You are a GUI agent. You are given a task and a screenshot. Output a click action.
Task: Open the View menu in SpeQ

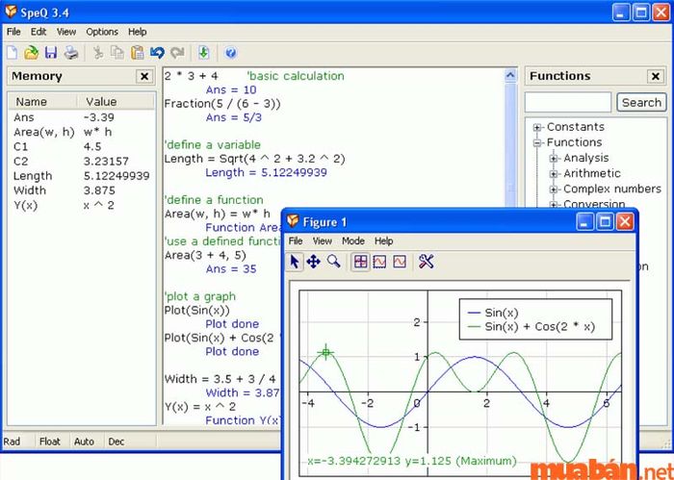click(x=66, y=32)
